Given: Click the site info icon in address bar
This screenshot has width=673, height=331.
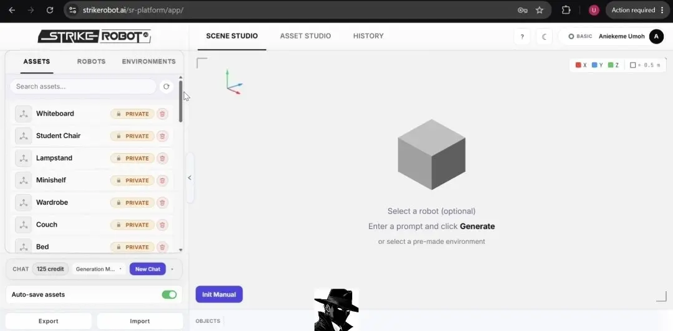Looking at the screenshot, I should tap(72, 11).
